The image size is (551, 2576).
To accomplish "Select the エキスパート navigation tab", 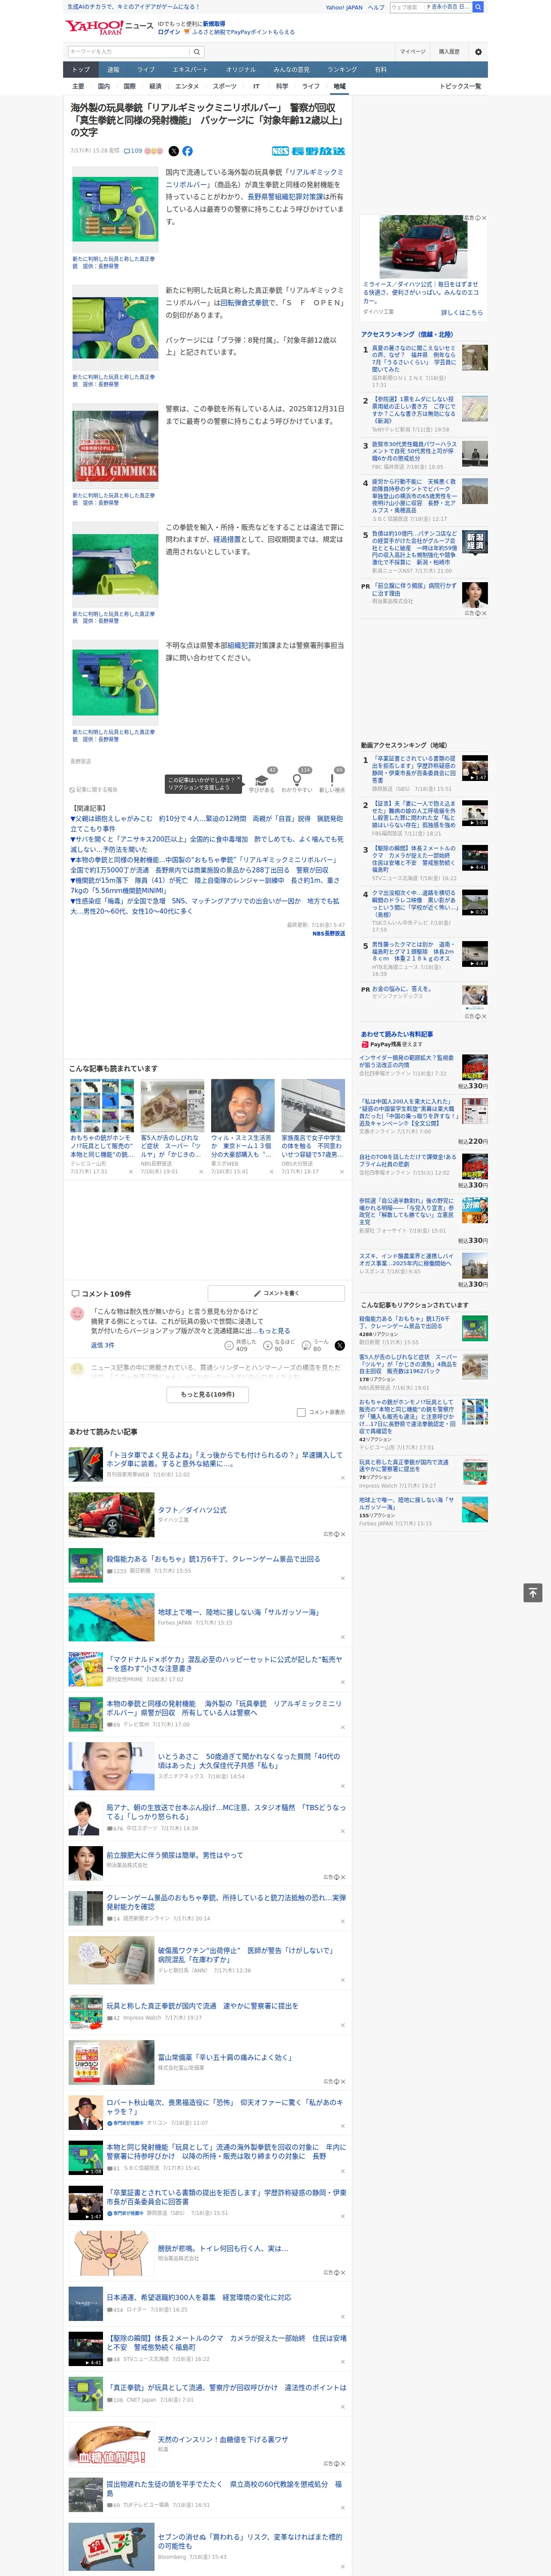I will (190, 70).
